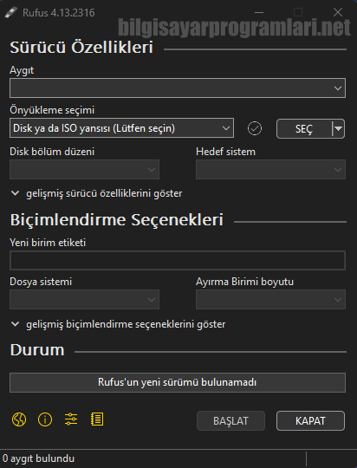Image resolution: width=357 pixels, height=468 pixels.
Task: Open the Ayırma Birimi boyutu dropdown
Action: coord(270,299)
